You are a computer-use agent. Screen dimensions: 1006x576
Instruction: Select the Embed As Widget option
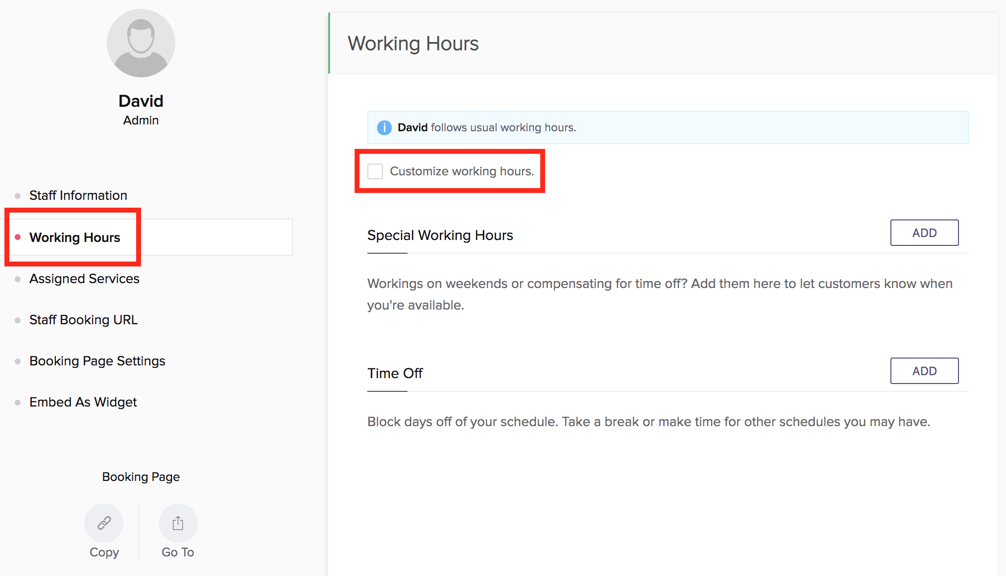[83, 402]
